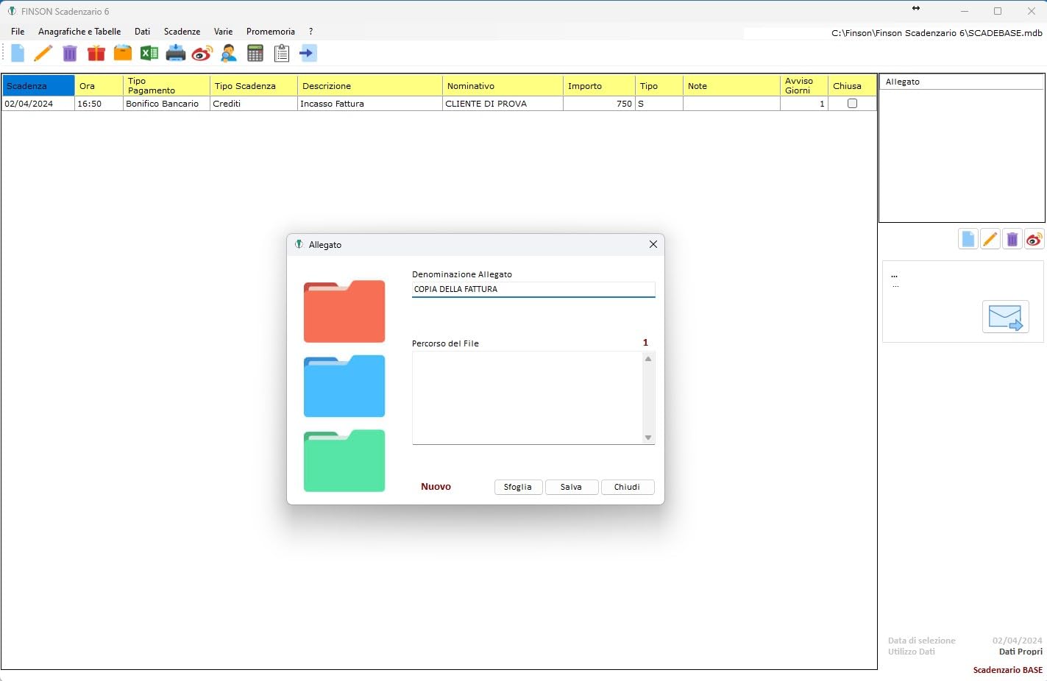Click the Salva button in Allegato dialog
Viewport: 1047px width, 681px height.
click(571, 487)
